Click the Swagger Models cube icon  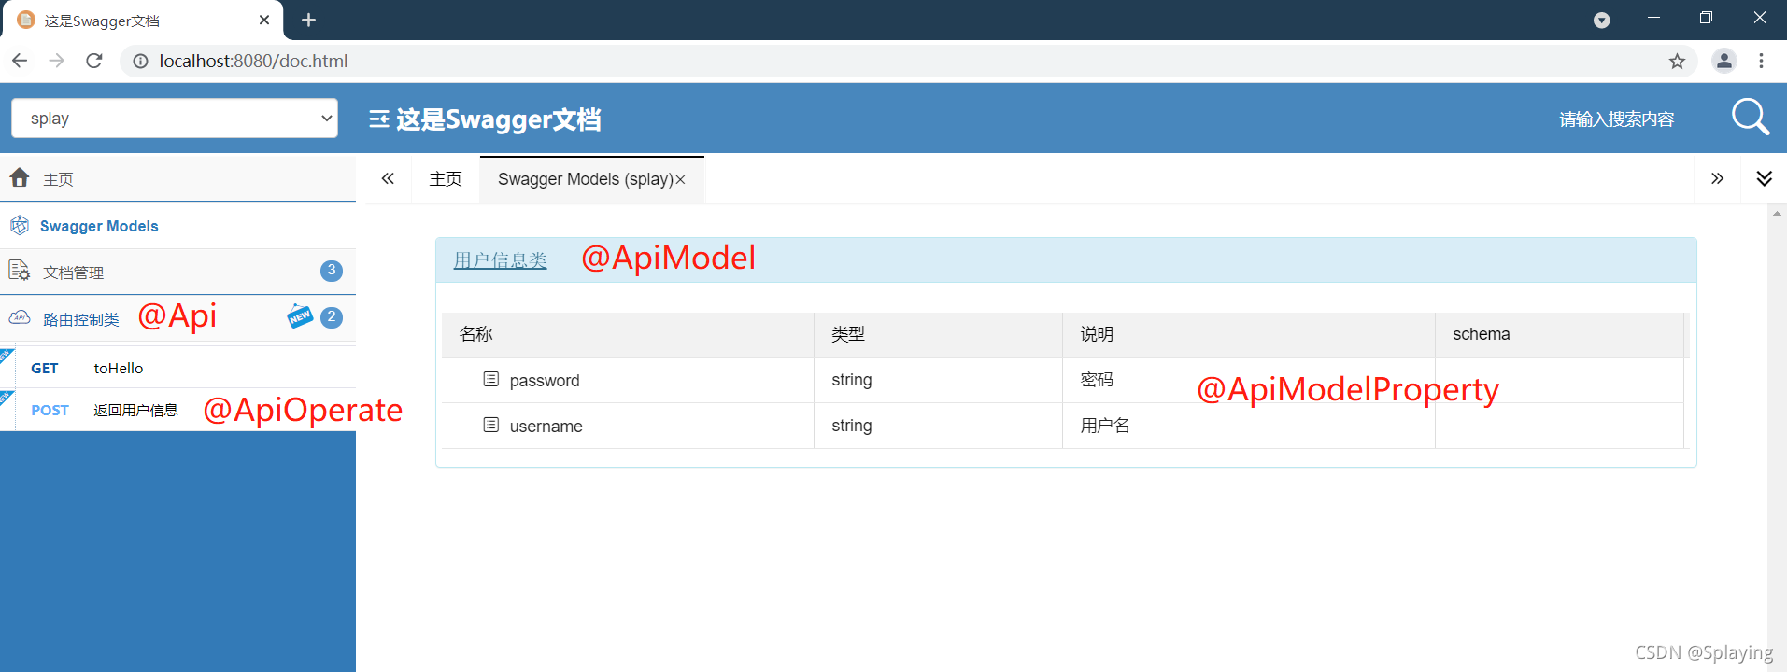pyautogui.click(x=20, y=225)
